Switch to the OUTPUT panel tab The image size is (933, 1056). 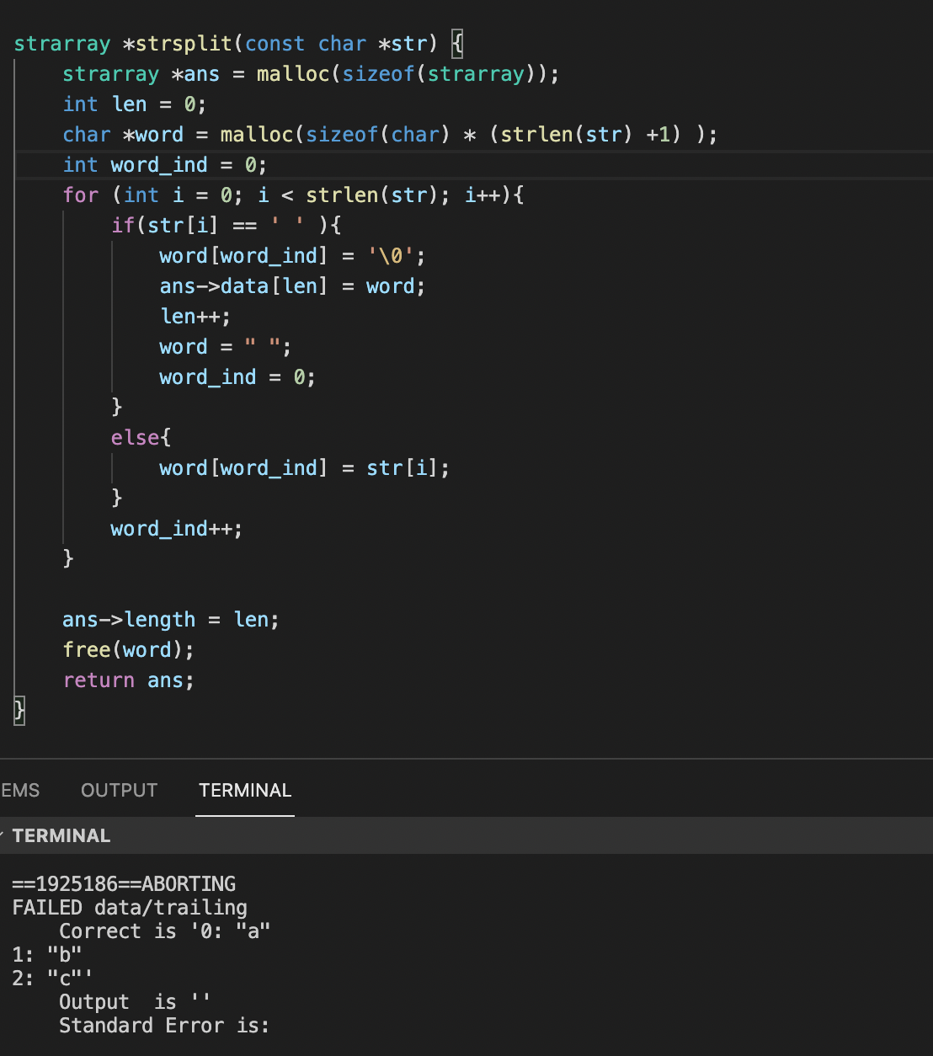(119, 790)
